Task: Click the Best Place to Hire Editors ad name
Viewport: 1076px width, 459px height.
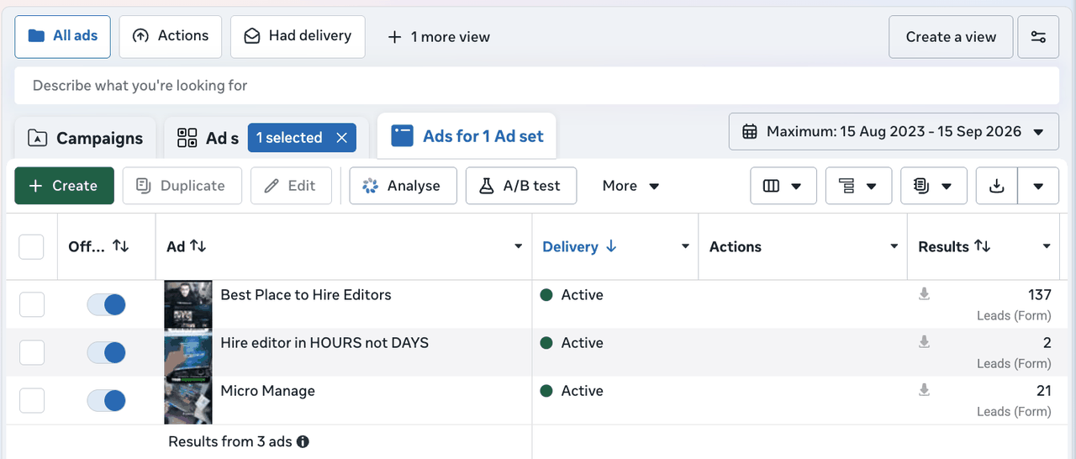Action: 306,295
